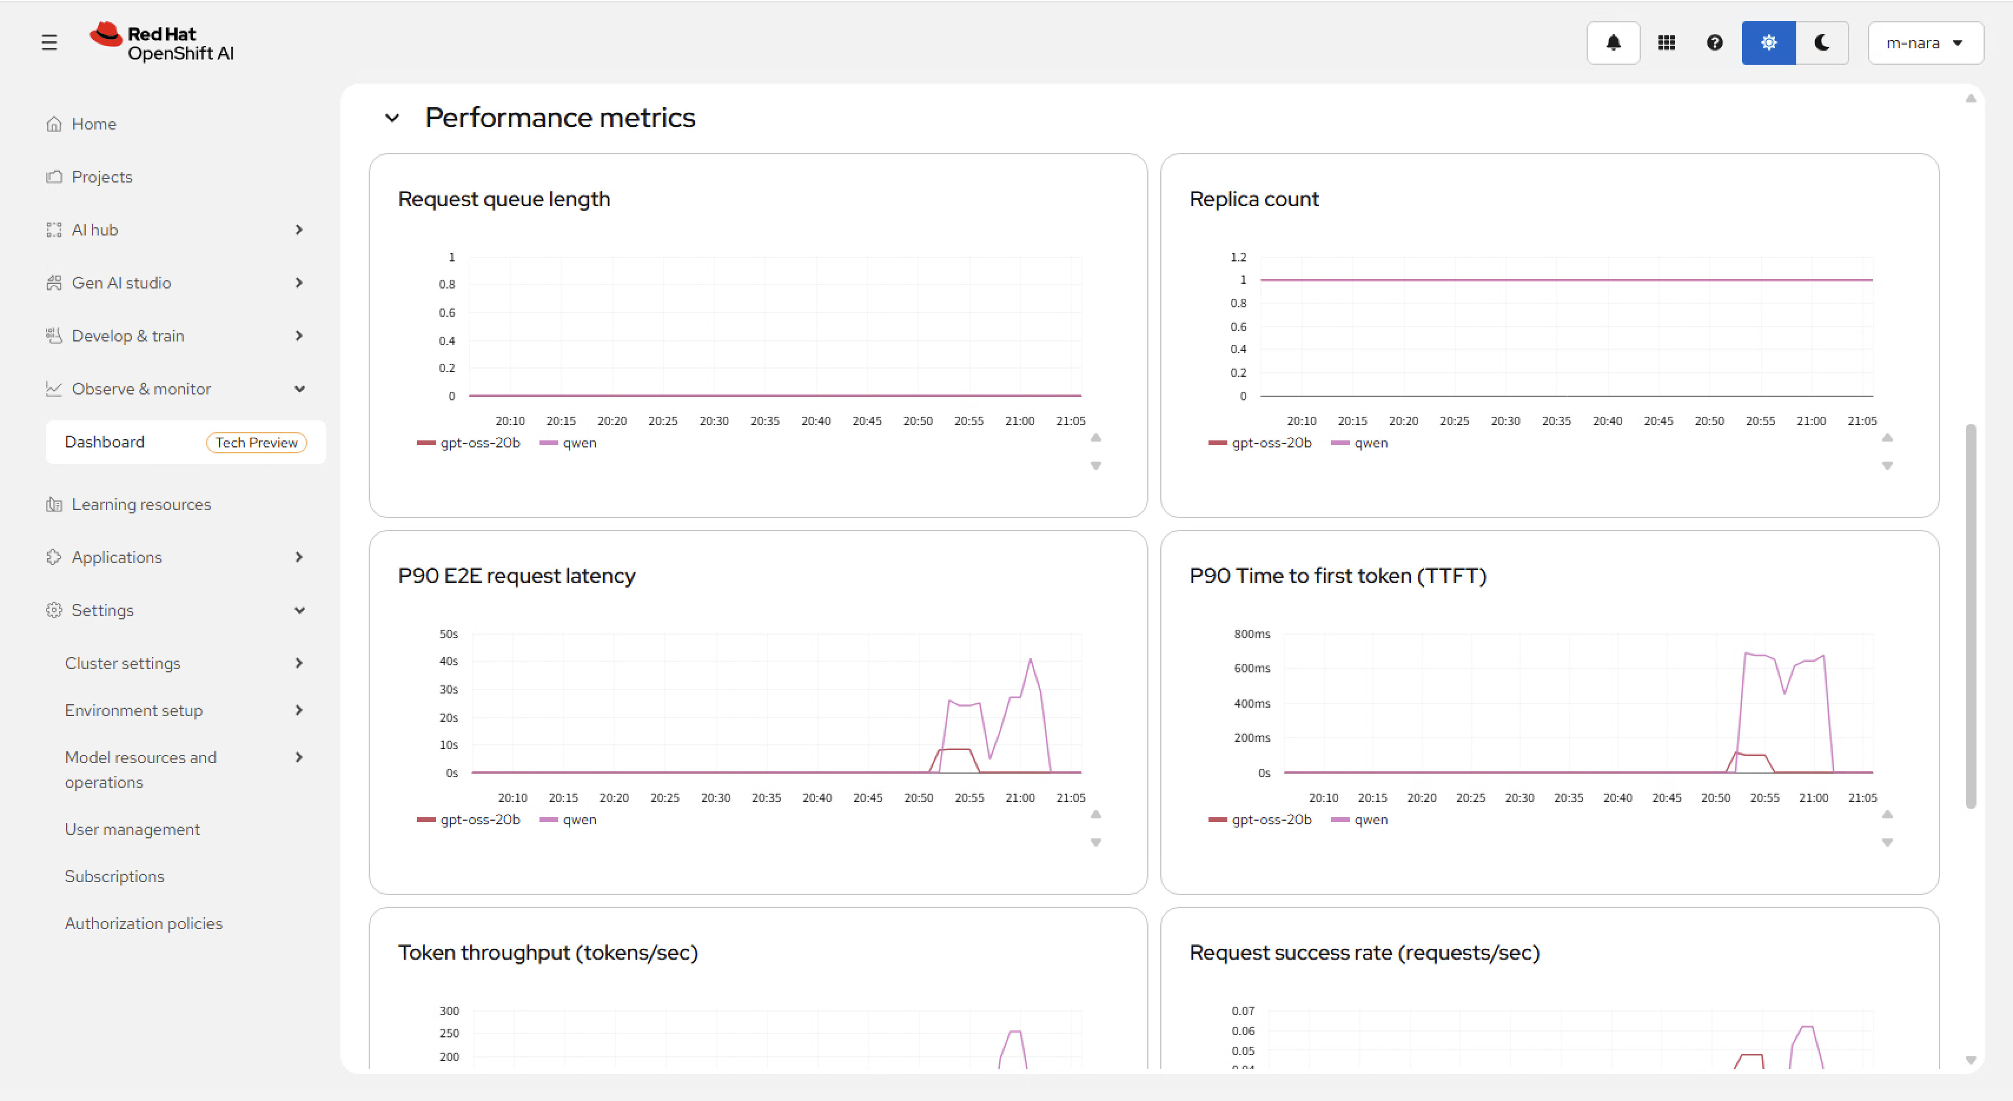
Task: Click the Tech Preview badge
Action: click(256, 442)
